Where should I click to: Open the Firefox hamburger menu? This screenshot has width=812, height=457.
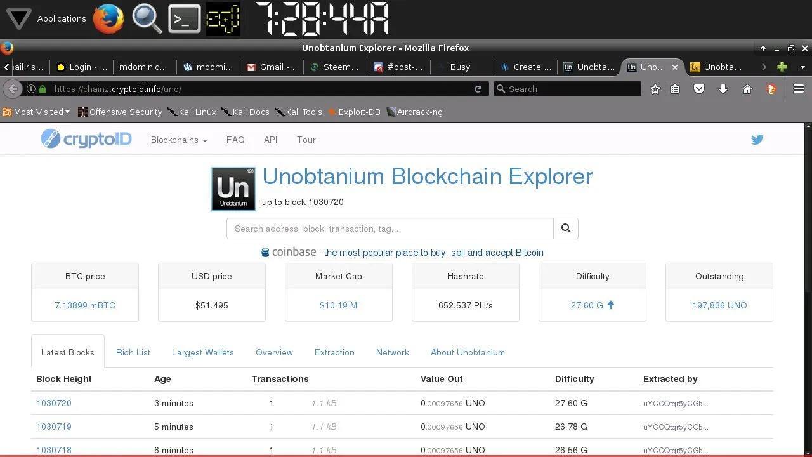799,89
